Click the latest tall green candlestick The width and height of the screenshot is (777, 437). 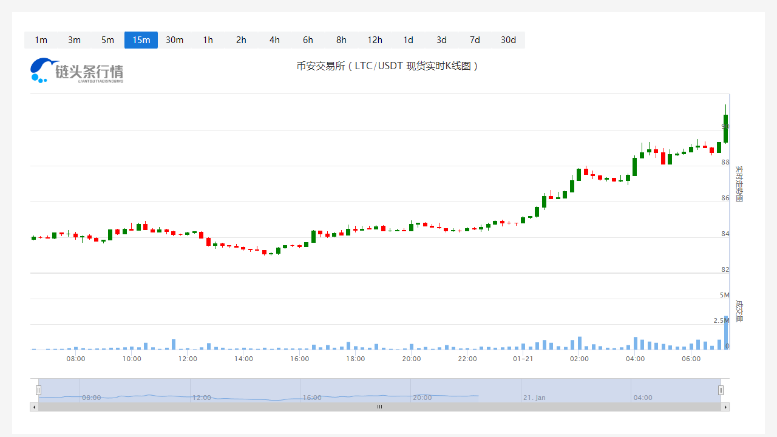725,129
